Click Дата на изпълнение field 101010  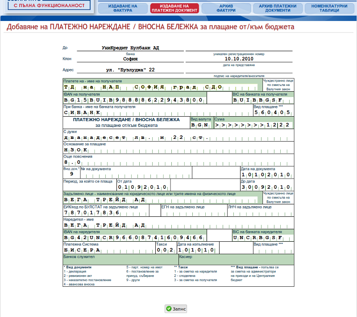tap(198, 250)
